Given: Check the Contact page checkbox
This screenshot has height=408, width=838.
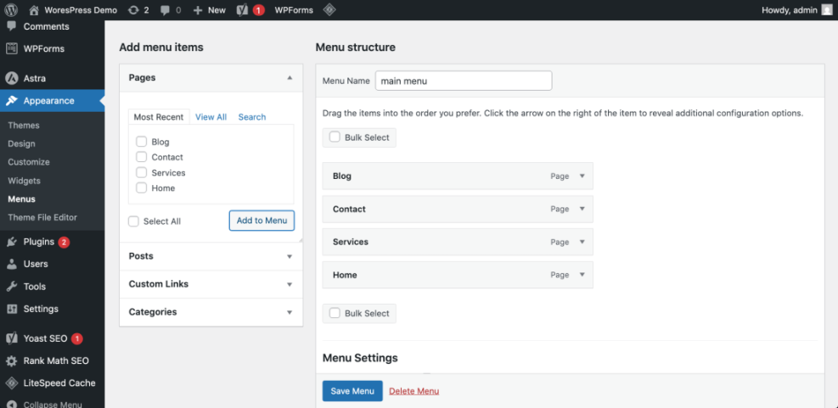Looking at the screenshot, I should (x=141, y=157).
